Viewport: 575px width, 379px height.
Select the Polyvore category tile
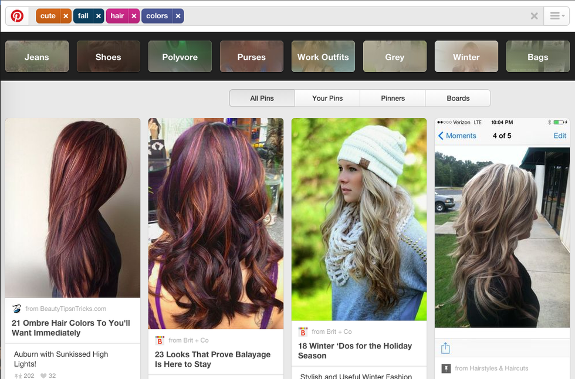[180, 57]
